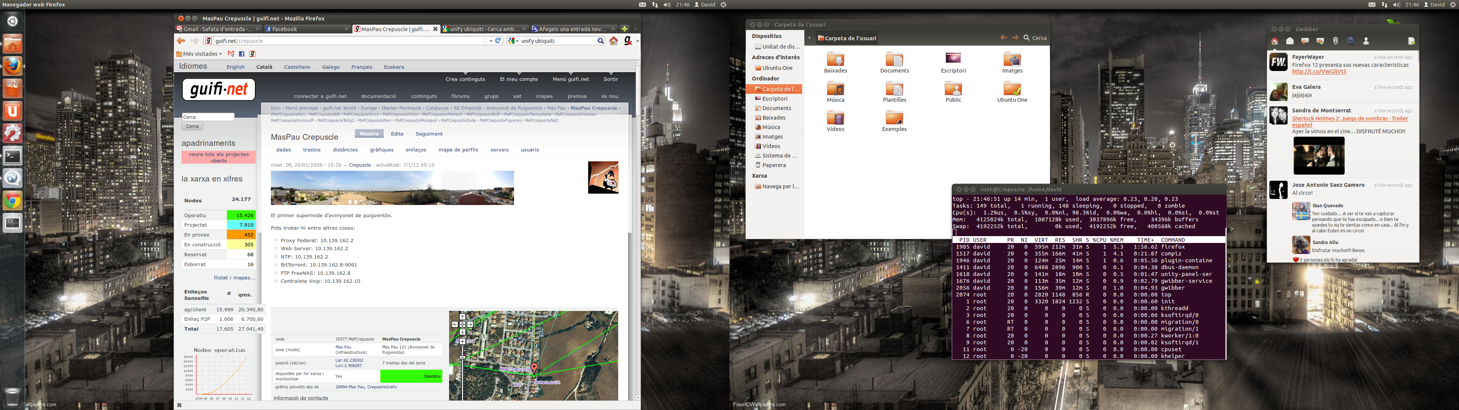Bookmark page with star icon

click(484, 41)
